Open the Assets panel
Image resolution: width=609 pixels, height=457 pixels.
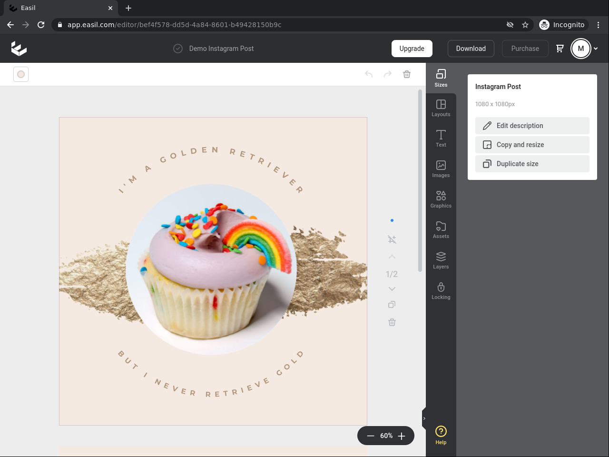(441, 230)
